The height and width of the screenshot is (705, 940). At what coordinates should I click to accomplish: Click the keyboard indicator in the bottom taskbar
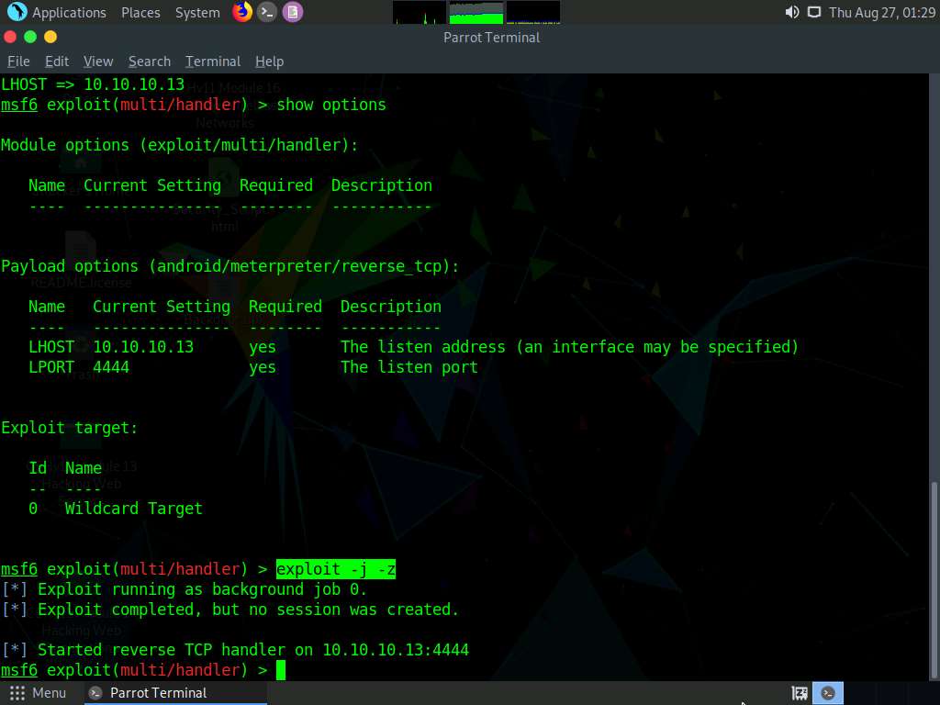(798, 692)
